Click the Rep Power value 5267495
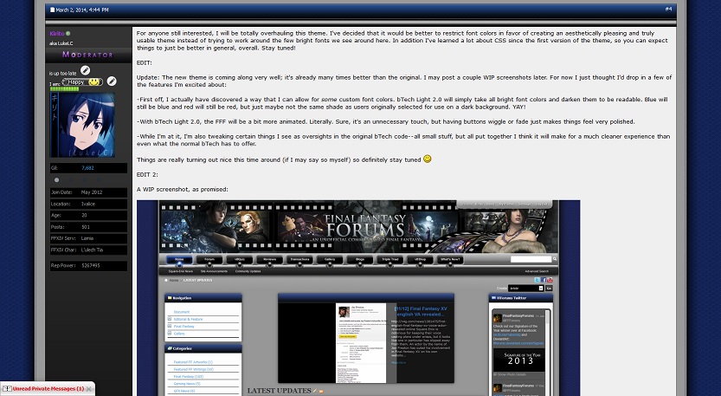The width and height of the screenshot is (721, 396). 93,266
